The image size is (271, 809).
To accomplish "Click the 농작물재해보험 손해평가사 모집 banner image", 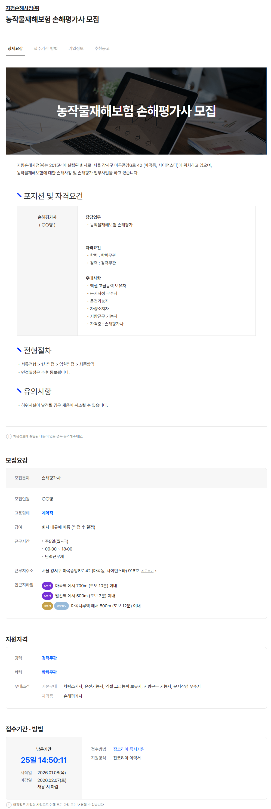I will pyautogui.click(x=136, y=111).
